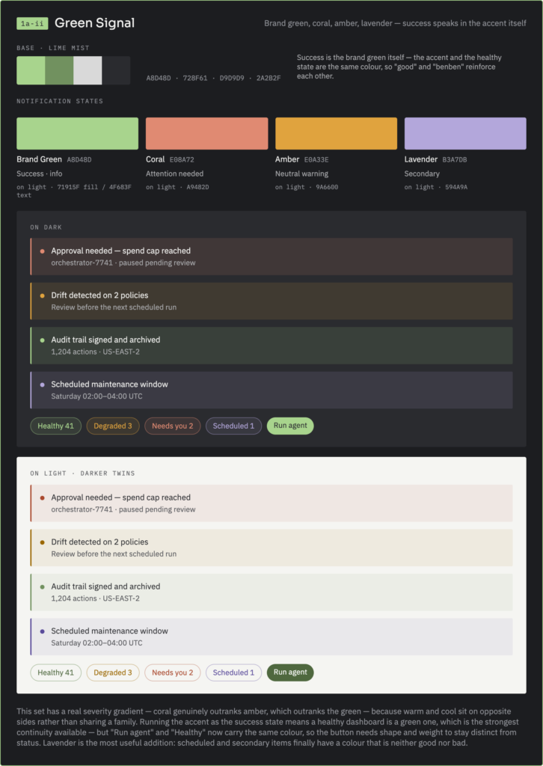Click the Brand Green notification swatch

[78, 133]
